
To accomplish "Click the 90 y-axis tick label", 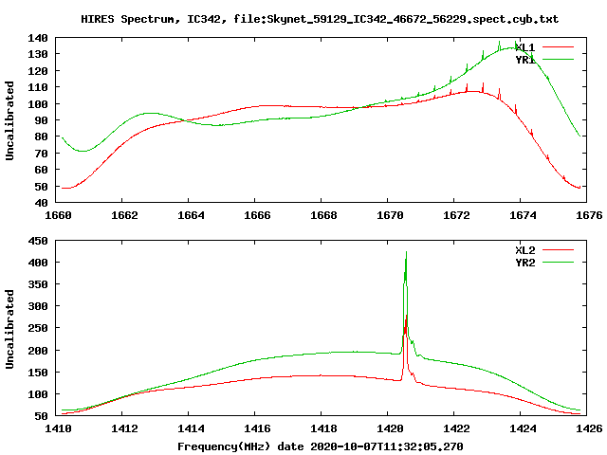I will coord(42,120).
